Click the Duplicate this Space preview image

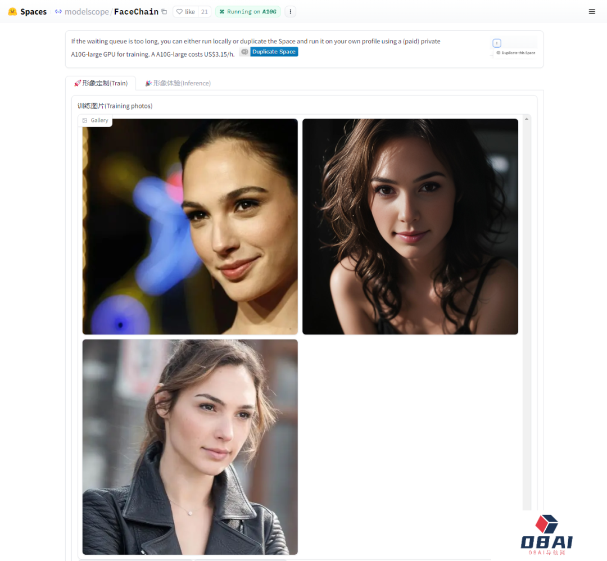point(514,48)
